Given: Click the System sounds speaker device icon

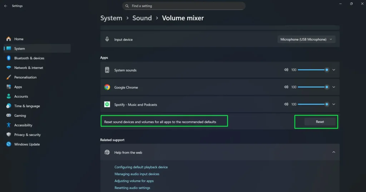Looking at the screenshot, I should (x=107, y=70).
